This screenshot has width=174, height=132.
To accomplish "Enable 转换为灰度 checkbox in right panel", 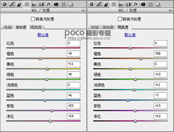I will (x=120, y=19).
